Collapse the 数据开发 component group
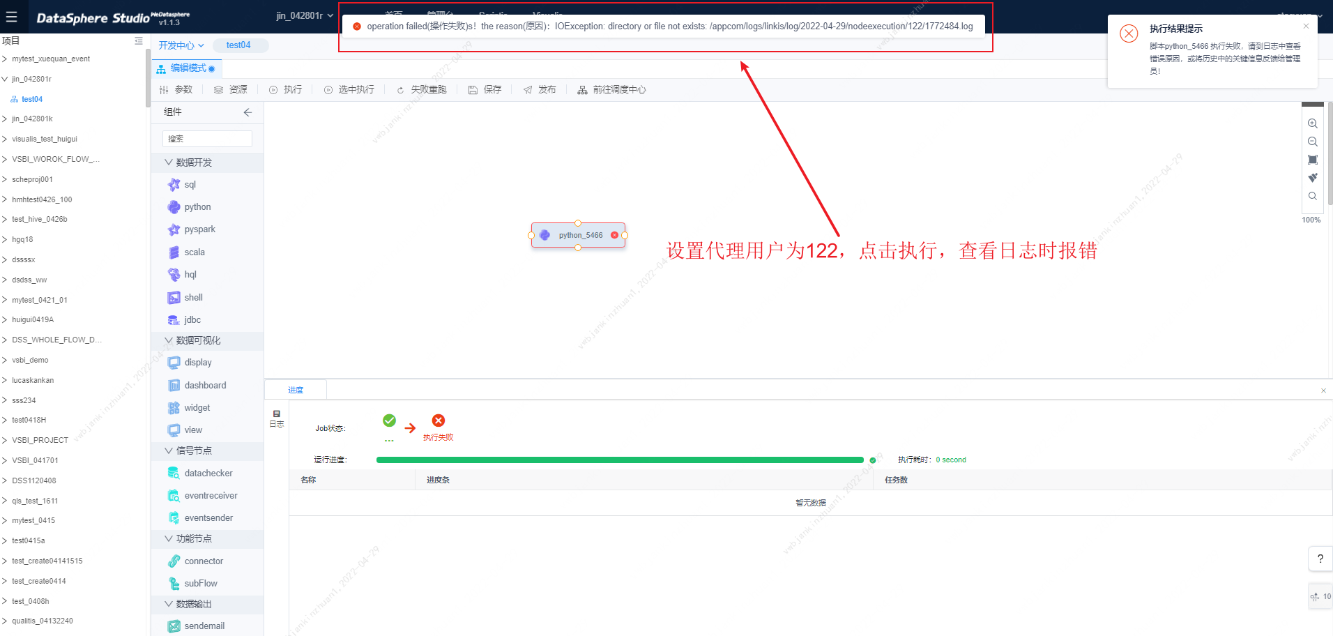This screenshot has width=1333, height=636. coord(168,162)
